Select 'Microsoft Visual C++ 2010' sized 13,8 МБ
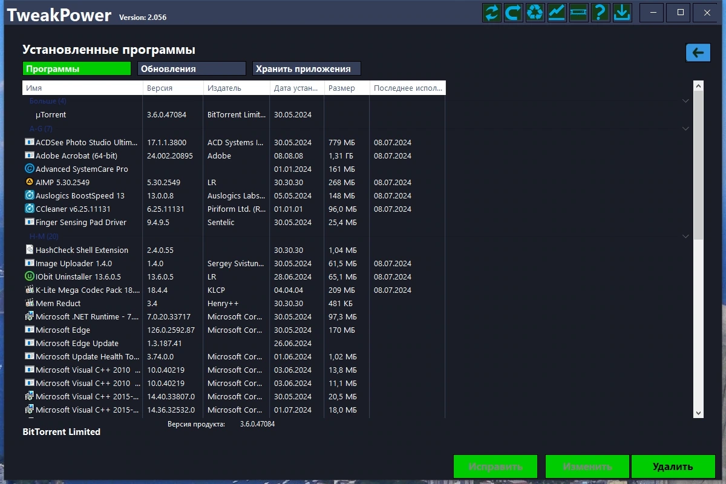 pos(234,370)
